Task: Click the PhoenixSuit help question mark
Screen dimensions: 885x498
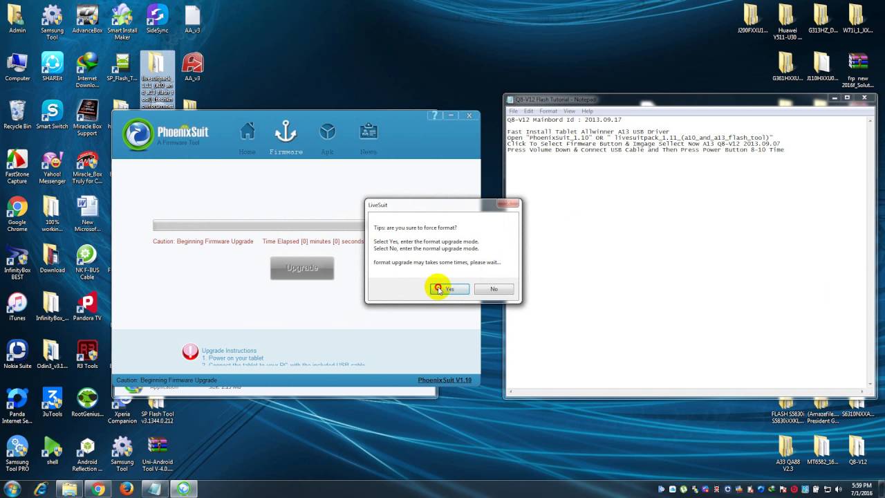Action: pos(434,116)
